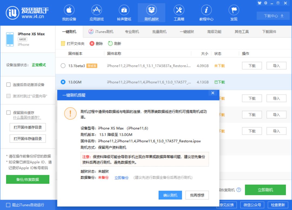Click the 正常模式 connection status text
292x210 pixels.
pos(39,65)
